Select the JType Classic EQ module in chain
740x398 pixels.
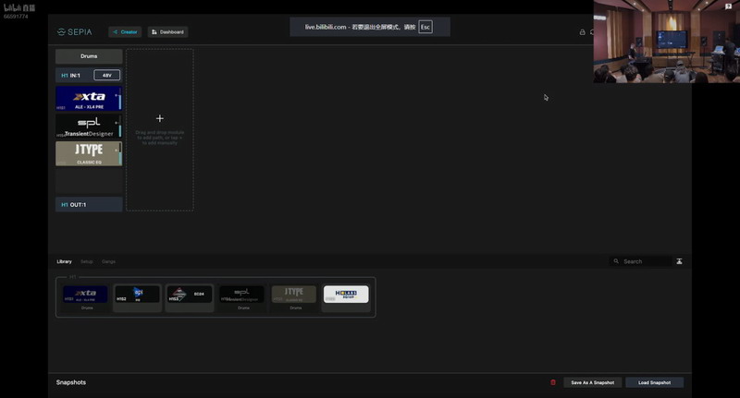click(x=89, y=154)
